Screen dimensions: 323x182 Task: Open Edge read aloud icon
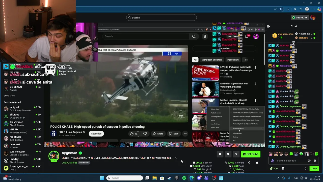(275, 9)
